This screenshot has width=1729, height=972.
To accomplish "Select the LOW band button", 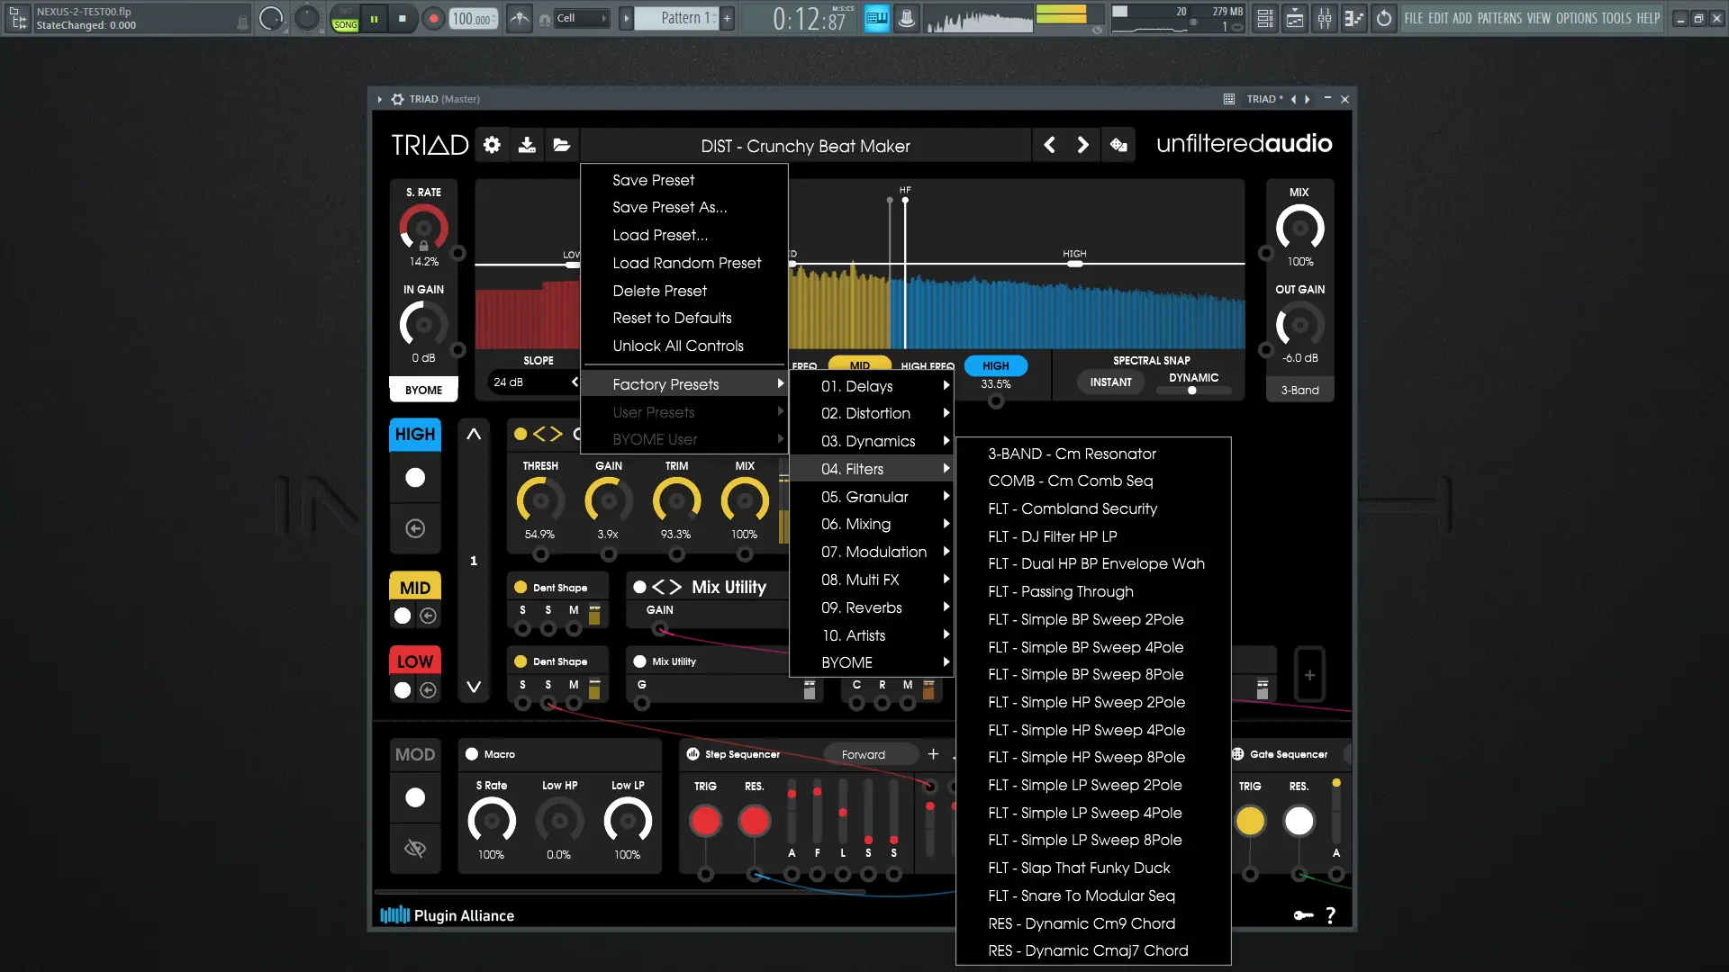I will [x=415, y=661].
